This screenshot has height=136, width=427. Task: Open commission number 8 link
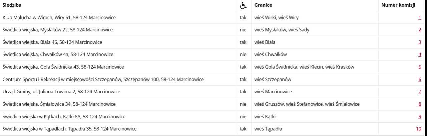pyautogui.click(x=420, y=104)
